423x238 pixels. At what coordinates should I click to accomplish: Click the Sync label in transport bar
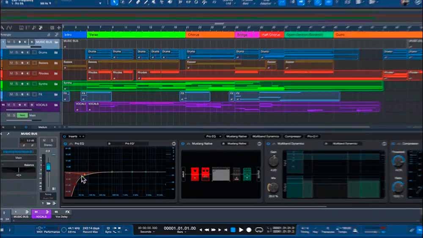[108, 232]
